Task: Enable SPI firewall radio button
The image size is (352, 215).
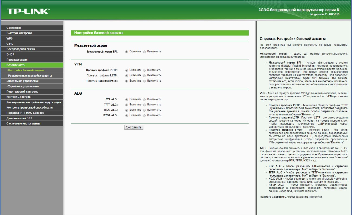Action: [x=126, y=52]
